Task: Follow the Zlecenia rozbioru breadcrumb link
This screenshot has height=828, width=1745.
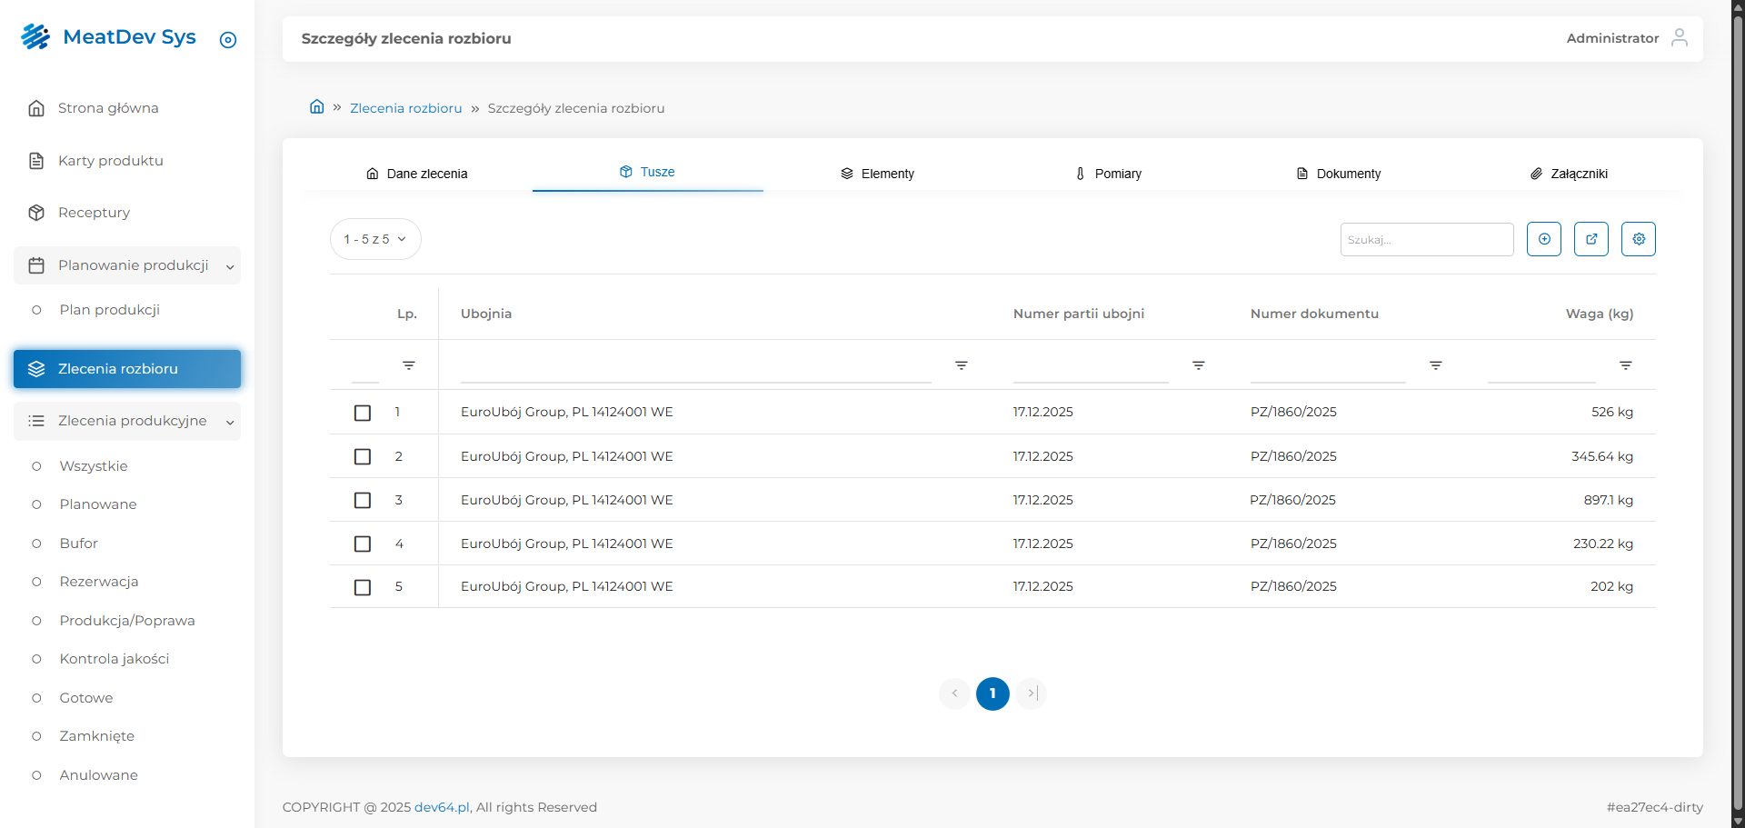Action: (405, 108)
